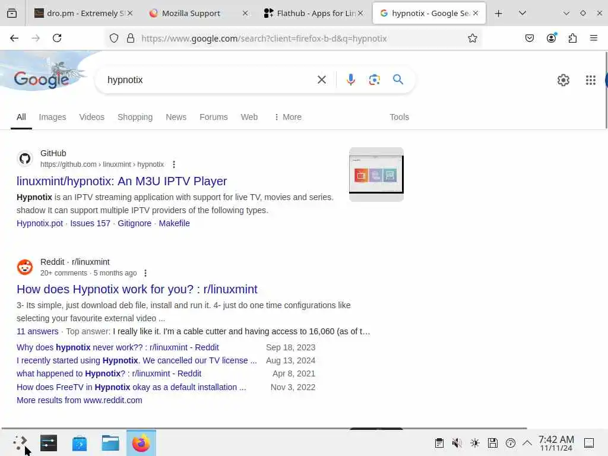This screenshot has height=456, width=608.
Task: Close the Flathub tab
Action: click(x=360, y=13)
